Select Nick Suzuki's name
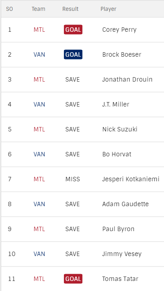 tap(120, 129)
